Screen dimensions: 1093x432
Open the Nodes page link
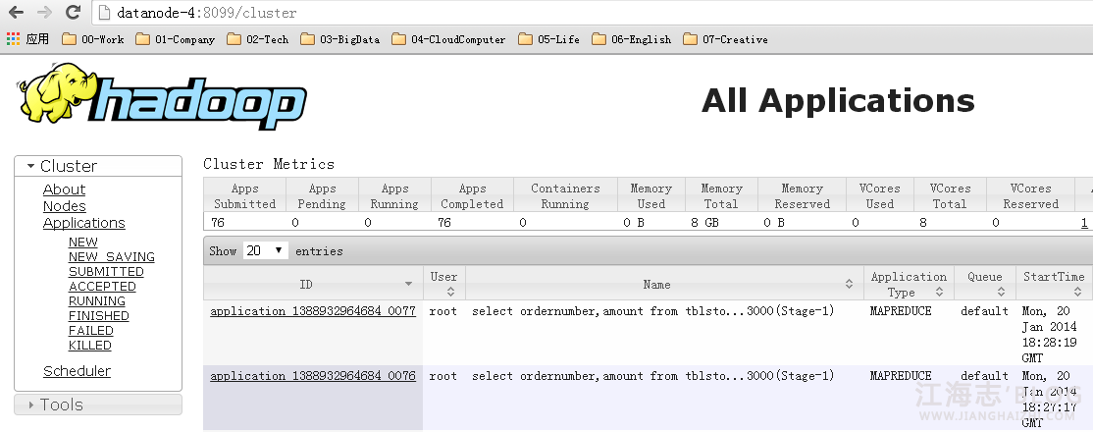[x=64, y=206]
